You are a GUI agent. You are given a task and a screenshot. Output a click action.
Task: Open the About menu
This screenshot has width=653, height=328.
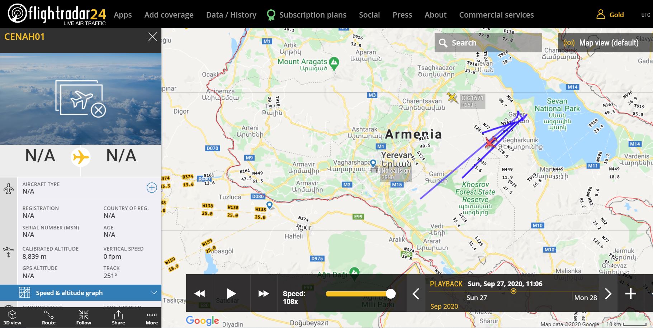tap(435, 15)
